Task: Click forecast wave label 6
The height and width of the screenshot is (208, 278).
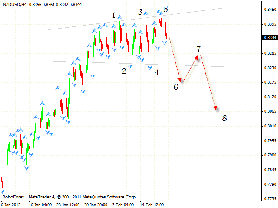Action: pos(176,87)
